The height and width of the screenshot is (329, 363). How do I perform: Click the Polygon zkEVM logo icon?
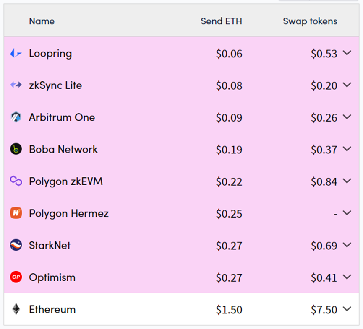(x=16, y=181)
